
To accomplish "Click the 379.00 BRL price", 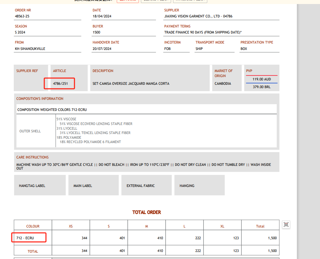I will click(262, 87).
